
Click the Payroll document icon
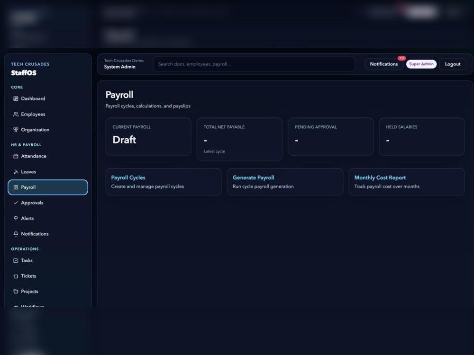[16, 187]
